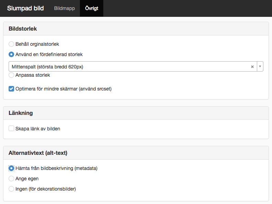Switch to the Bildmapp tab
This screenshot has width=272, height=204.
(64, 8)
